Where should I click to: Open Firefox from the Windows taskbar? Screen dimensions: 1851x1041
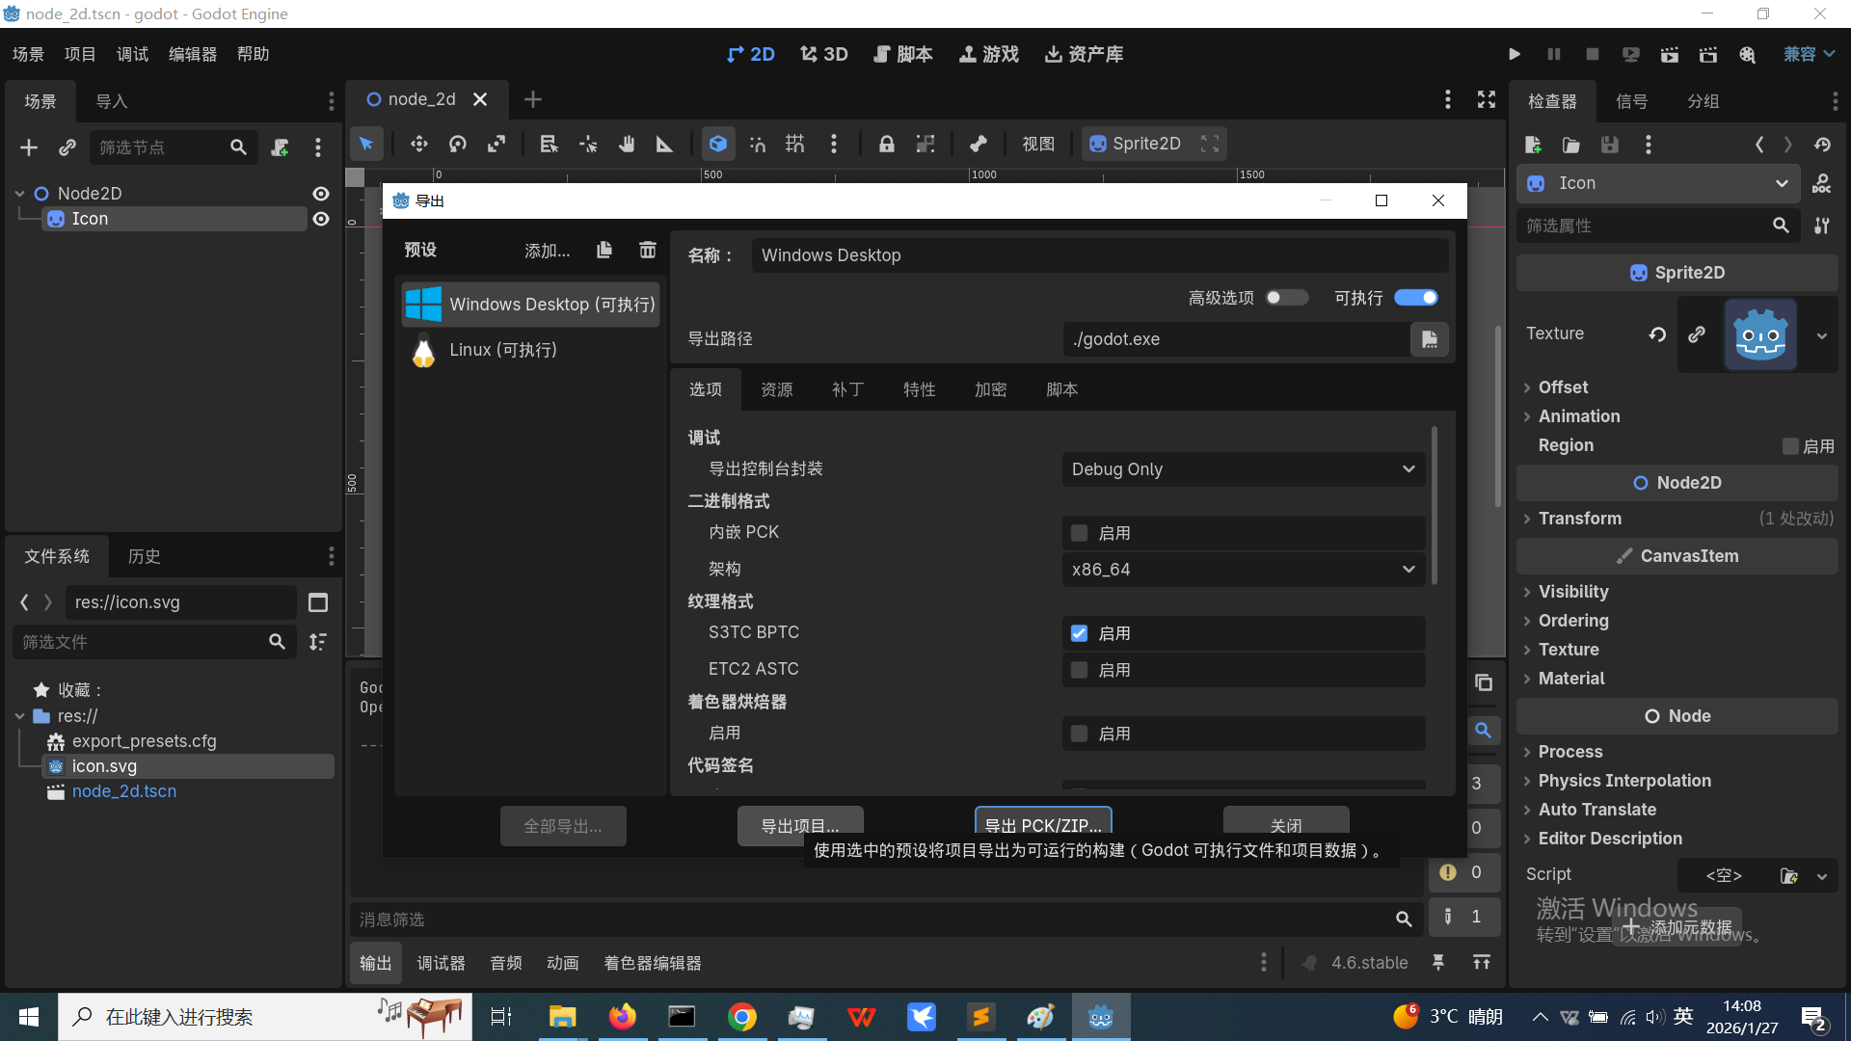coord(623,1017)
